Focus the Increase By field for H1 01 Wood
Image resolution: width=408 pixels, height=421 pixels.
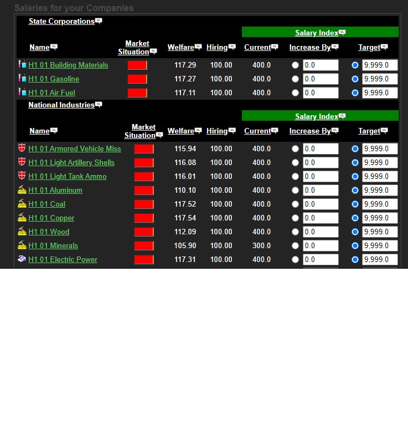[x=321, y=232]
